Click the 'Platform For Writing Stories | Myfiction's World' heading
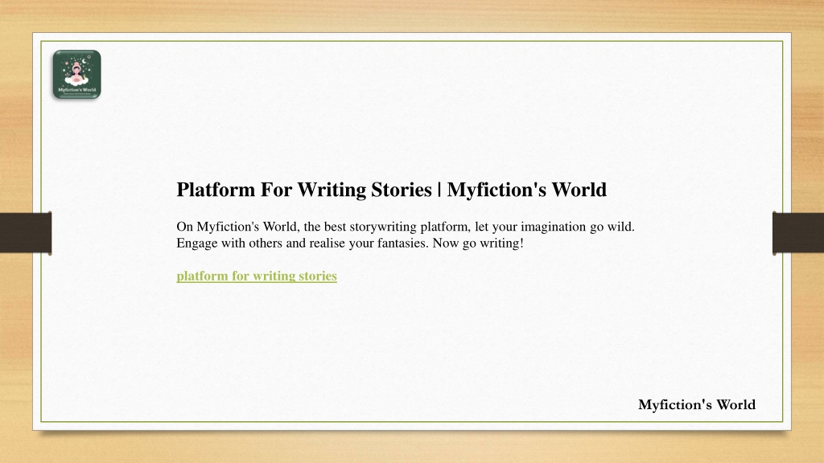This screenshot has height=463, width=824. coord(392,190)
